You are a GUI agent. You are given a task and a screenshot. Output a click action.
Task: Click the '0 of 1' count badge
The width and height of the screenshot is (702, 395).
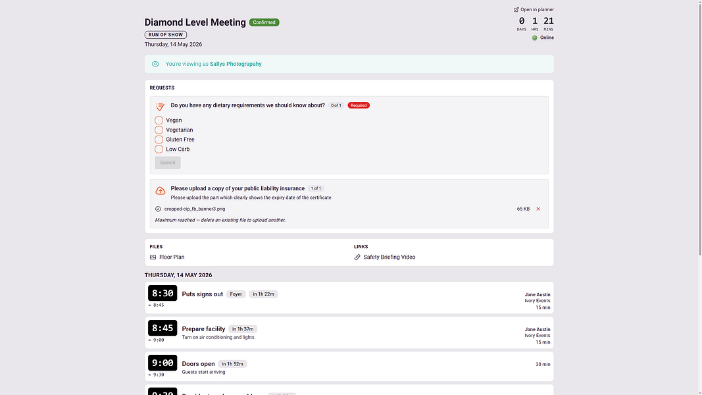pyautogui.click(x=336, y=105)
